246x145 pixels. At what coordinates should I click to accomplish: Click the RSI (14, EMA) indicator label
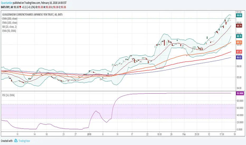pyautogui.click(x=8, y=95)
